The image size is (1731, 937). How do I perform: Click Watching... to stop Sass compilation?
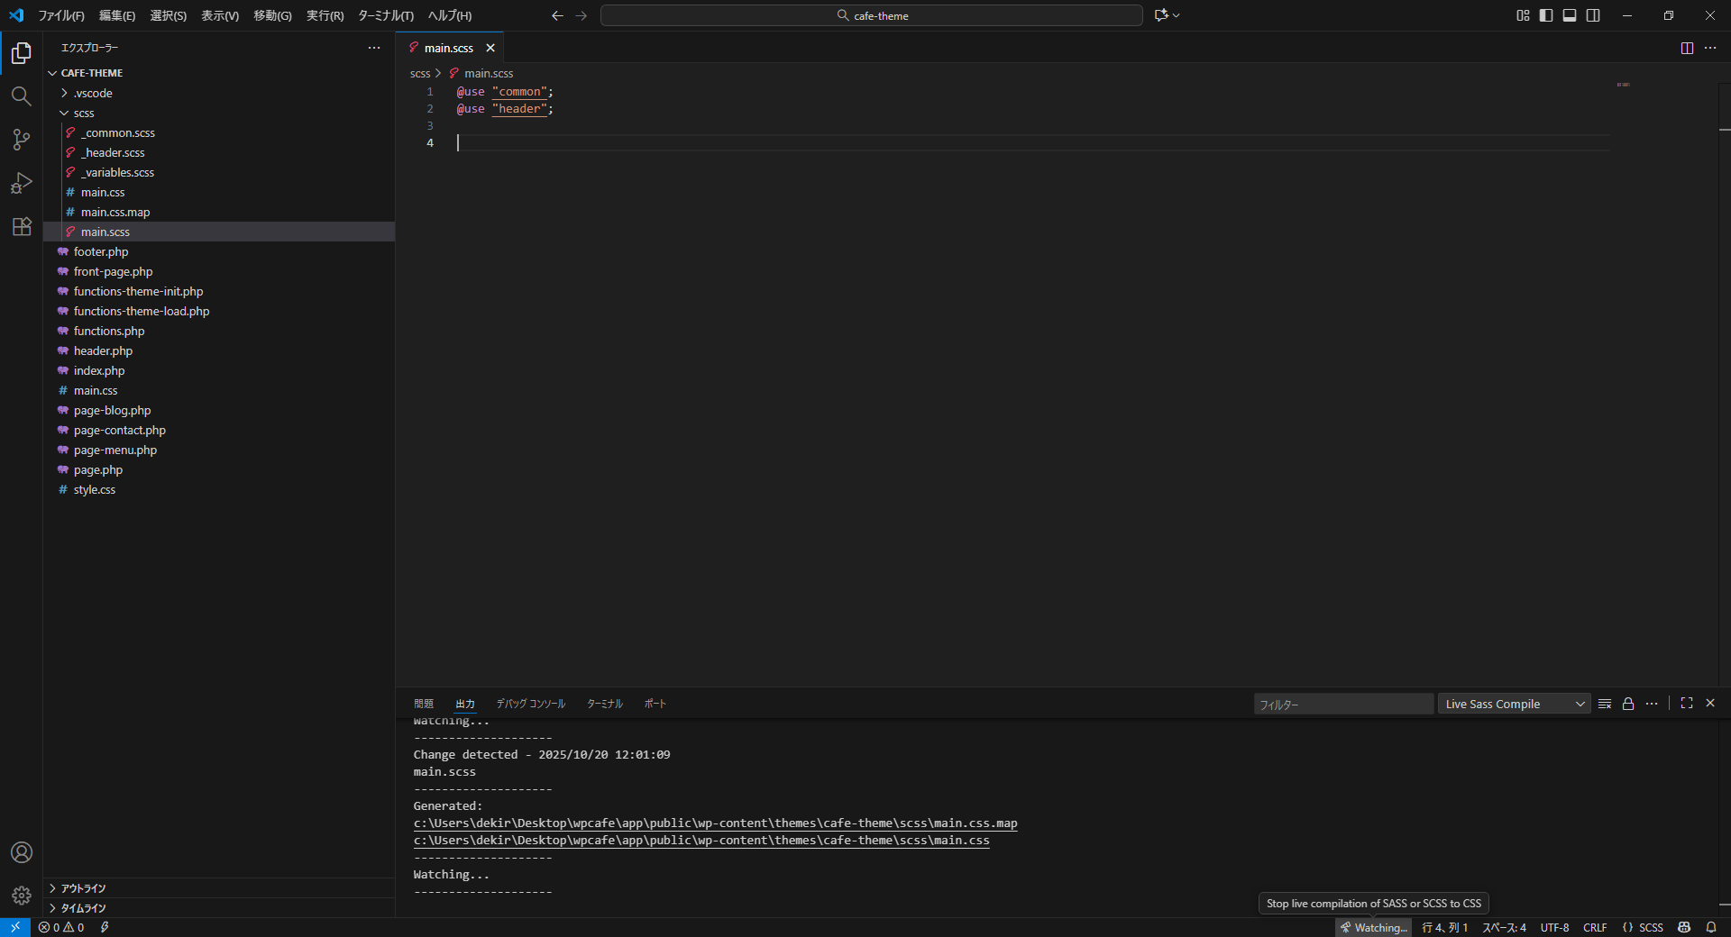coord(1373,927)
